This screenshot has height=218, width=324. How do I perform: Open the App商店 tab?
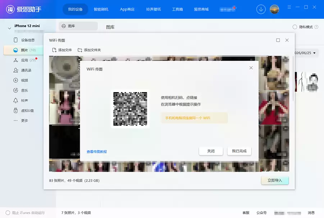[127, 9]
